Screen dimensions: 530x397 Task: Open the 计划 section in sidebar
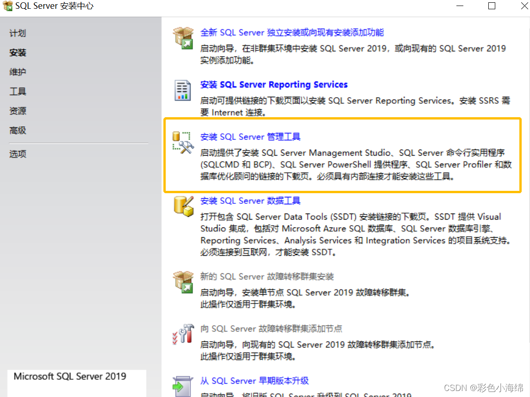pos(18,33)
